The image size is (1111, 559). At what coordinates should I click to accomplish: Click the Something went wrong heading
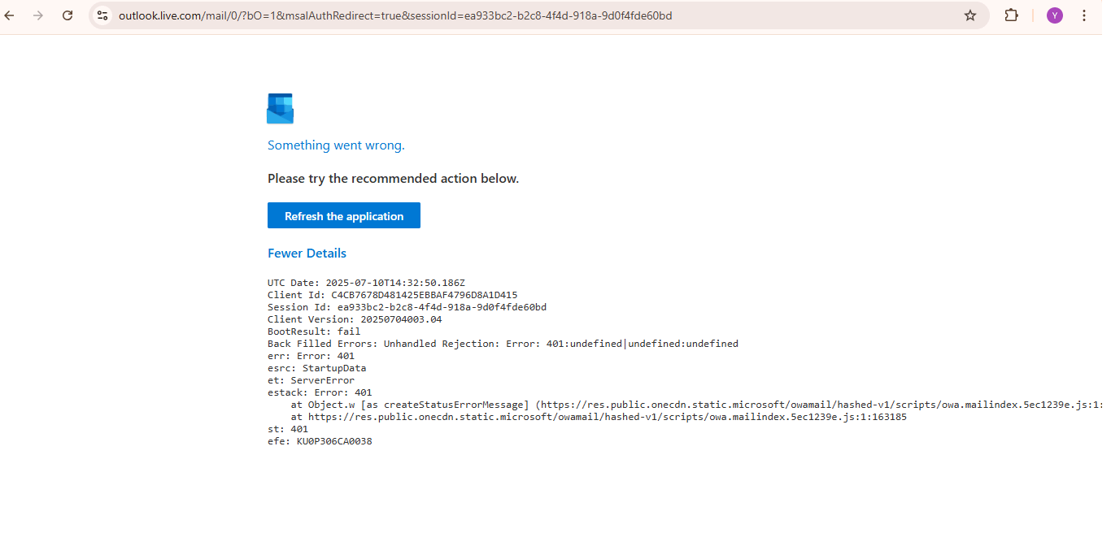(336, 145)
